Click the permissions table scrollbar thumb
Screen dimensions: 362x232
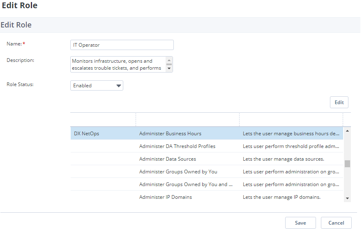tap(347, 164)
